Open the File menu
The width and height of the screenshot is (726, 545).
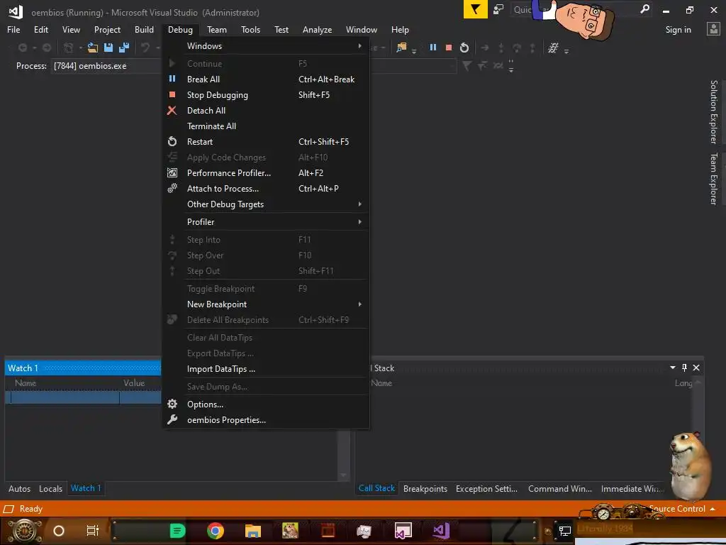pyautogui.click(x=13, y=30)
